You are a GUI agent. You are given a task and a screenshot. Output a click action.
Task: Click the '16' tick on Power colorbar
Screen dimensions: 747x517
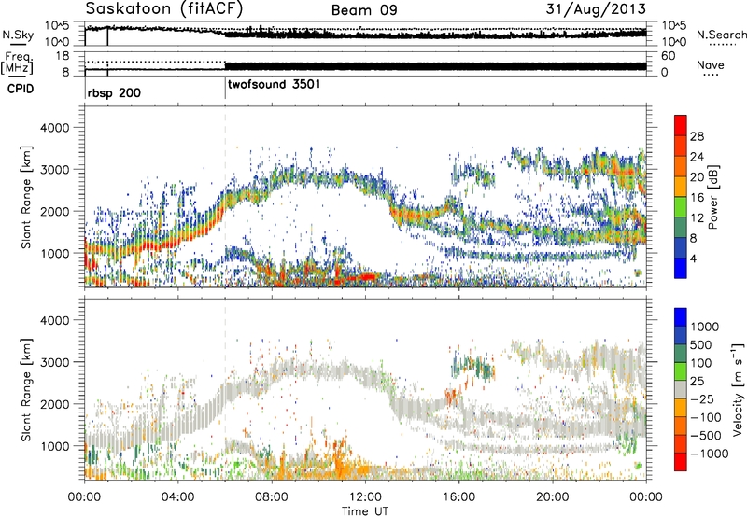[x=697, y=198]
